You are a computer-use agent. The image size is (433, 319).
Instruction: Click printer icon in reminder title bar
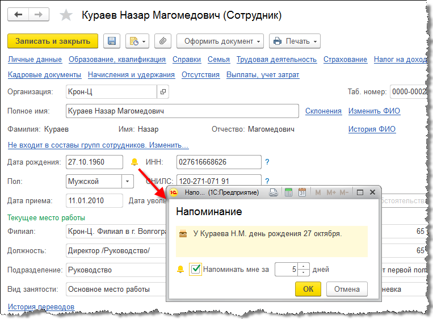pos(274,192)
